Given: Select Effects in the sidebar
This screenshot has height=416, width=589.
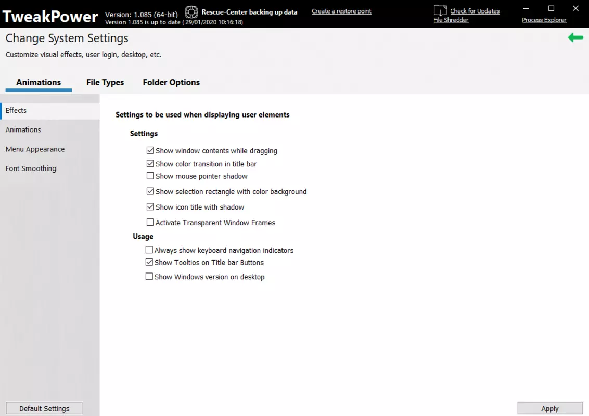Looking at the screenshot, I should (50, 110).
